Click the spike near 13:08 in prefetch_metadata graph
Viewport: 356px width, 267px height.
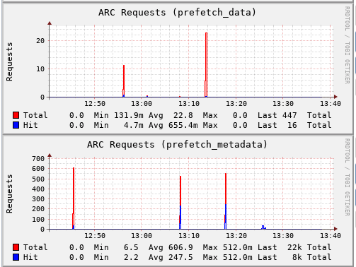[180, 203]
